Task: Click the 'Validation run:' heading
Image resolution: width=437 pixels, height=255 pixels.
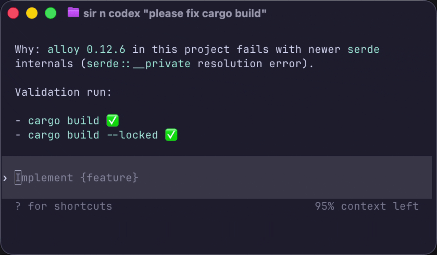Action: pos(63,92)
